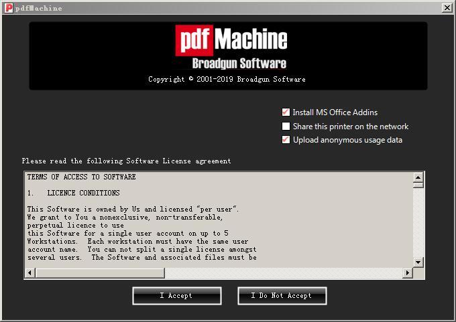Viewport: 456px width, 322px height.
Task: Disable Upload anonymous usage data
Action: tap(286, 140)
